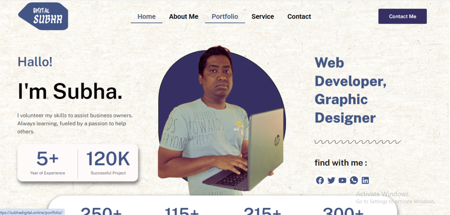Viewport: 450px width, 215px height.
Task: Go to the Home menu item
Action: [146, 17]
